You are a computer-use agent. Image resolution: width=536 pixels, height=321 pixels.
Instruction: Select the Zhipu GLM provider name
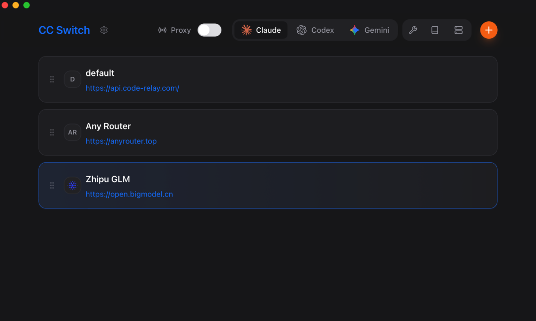pyautogui.click(x=108, y=179)
